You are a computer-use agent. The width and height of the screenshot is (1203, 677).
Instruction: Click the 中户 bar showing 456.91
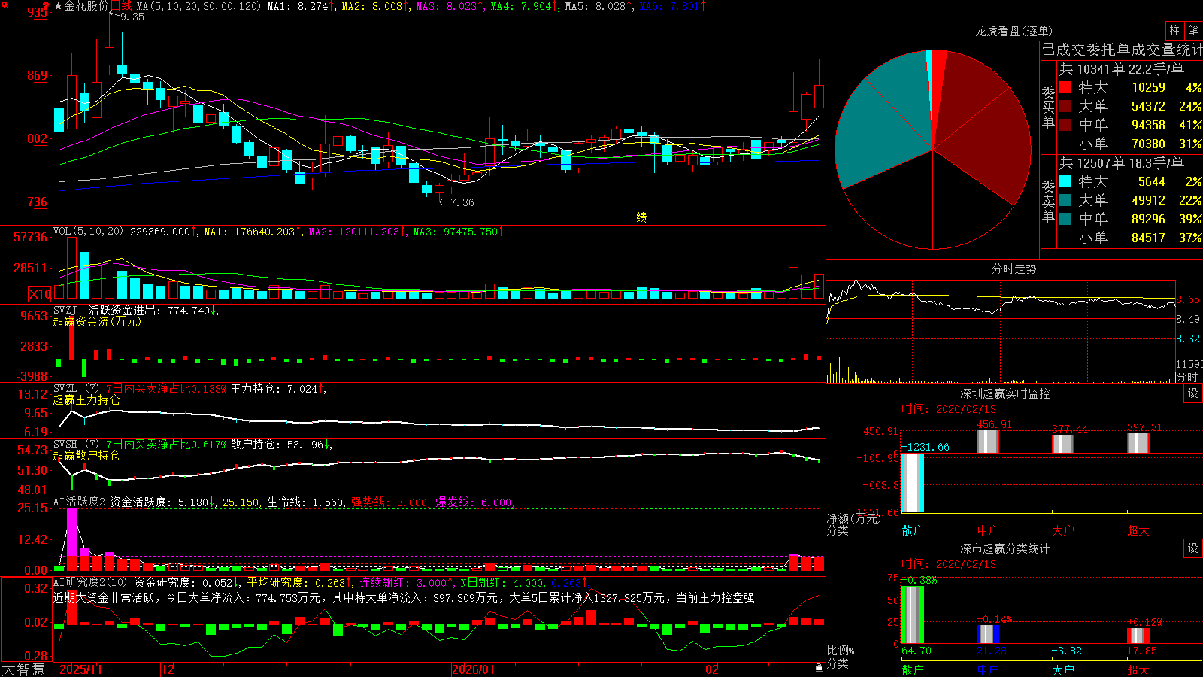(988, 442)
